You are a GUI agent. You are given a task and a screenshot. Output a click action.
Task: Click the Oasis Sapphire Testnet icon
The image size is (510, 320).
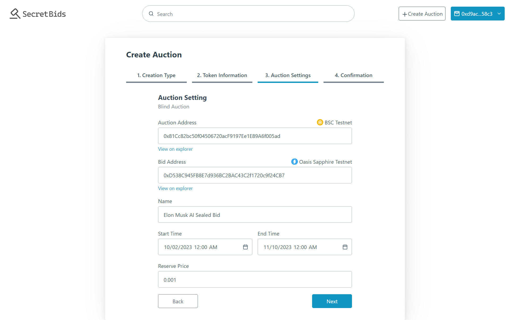[x=295, y=162]
